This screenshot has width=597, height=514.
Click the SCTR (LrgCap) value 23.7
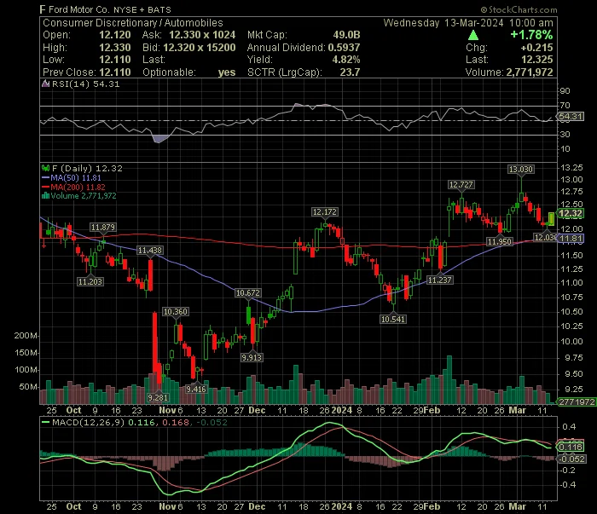click(x=350, y=72)
